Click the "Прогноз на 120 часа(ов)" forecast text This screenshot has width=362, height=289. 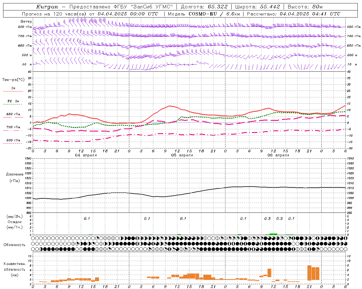[54, 14]
